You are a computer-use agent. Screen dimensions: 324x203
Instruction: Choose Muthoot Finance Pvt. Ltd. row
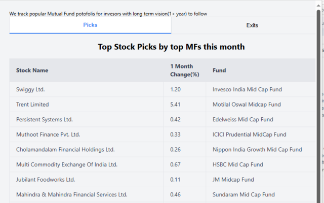pyautogui.click(x=48, y=134)
